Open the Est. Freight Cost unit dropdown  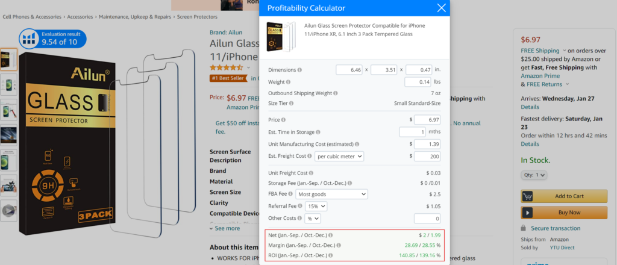pyautogui.click(x=340, y=156)
